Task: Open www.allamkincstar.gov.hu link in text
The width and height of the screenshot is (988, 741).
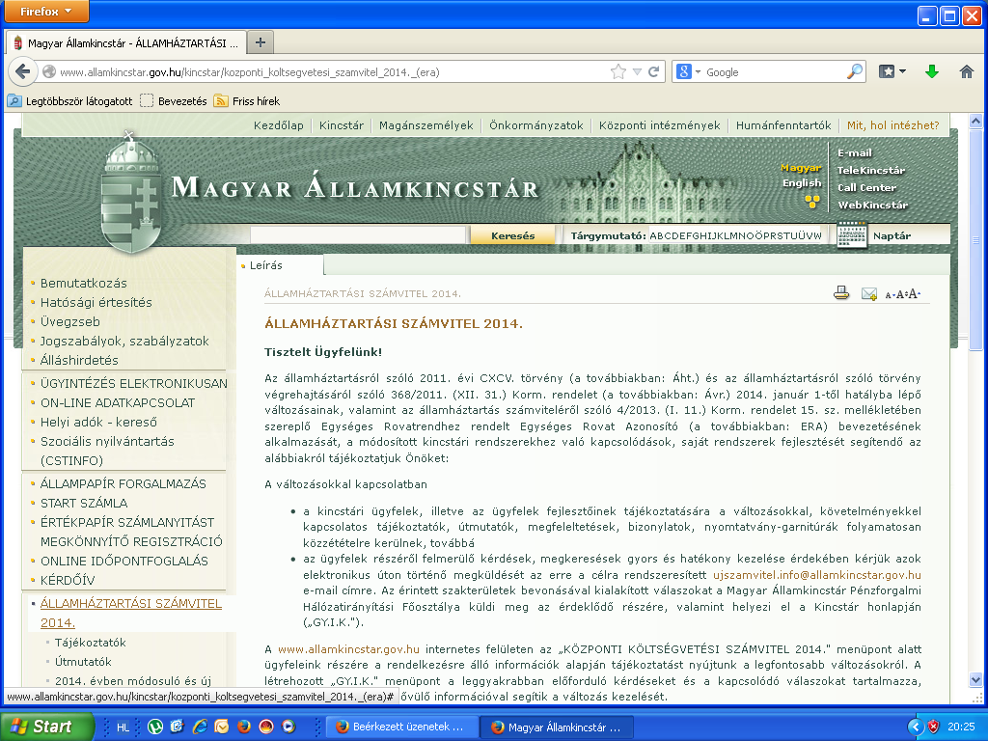Action: (x=348, y=649)
